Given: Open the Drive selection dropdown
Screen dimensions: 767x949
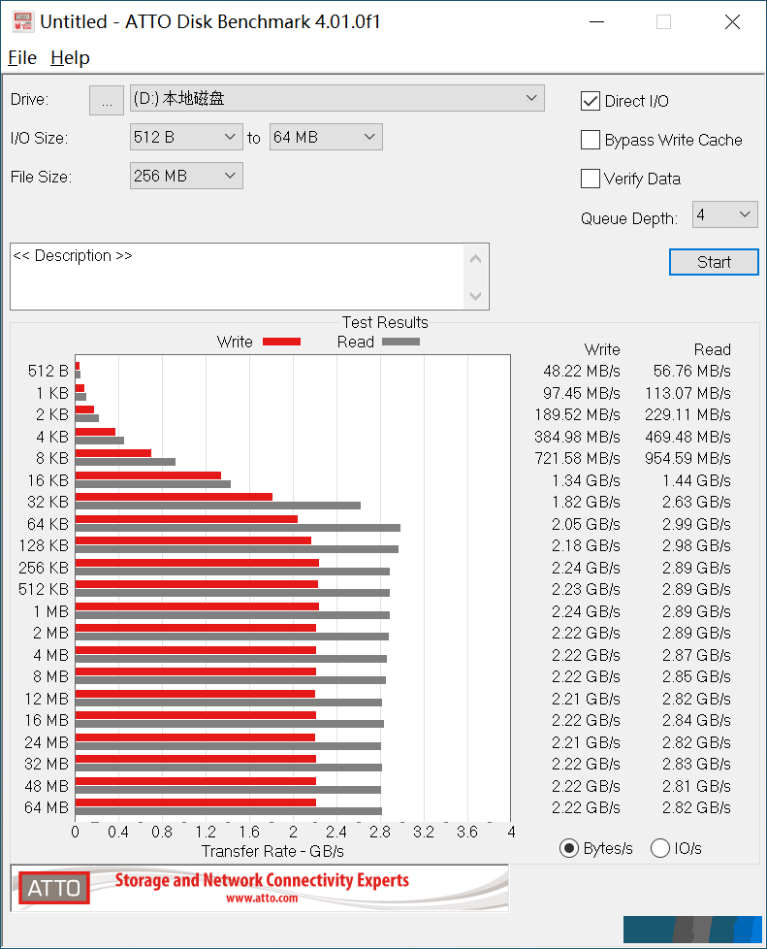Looking at the screenshot, I should click(336, 98).
